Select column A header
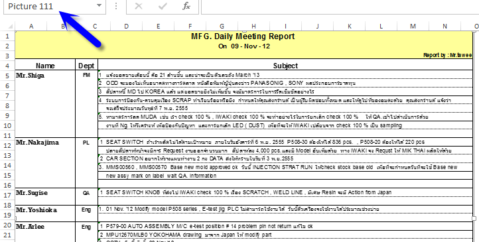This screenshot has height=242, width=479. pos(31,27)
